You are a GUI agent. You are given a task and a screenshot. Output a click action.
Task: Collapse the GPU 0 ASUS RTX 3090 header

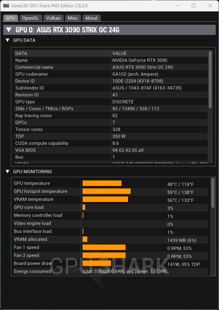point(109,30)
